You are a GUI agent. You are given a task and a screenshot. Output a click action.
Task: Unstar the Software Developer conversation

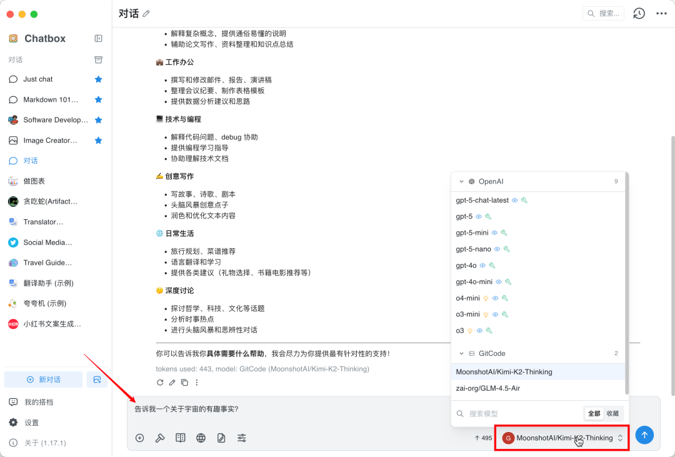[98, 120]
